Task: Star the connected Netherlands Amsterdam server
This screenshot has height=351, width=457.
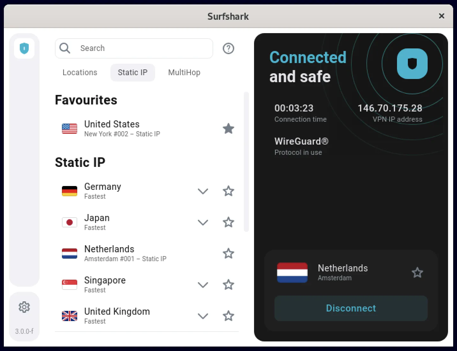Action: click(x=417, y=273)
